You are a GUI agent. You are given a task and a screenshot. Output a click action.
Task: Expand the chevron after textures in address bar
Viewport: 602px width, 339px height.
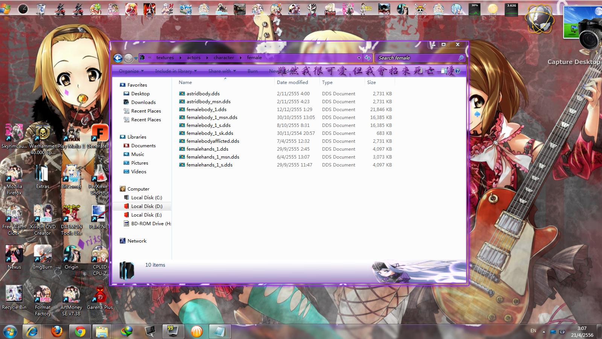pyautogui.click(x=180, y=58)
